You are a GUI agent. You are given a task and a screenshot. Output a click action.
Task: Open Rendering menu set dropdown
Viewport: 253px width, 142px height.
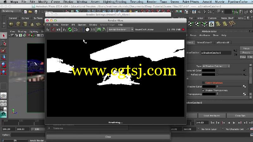pos(11,11)
